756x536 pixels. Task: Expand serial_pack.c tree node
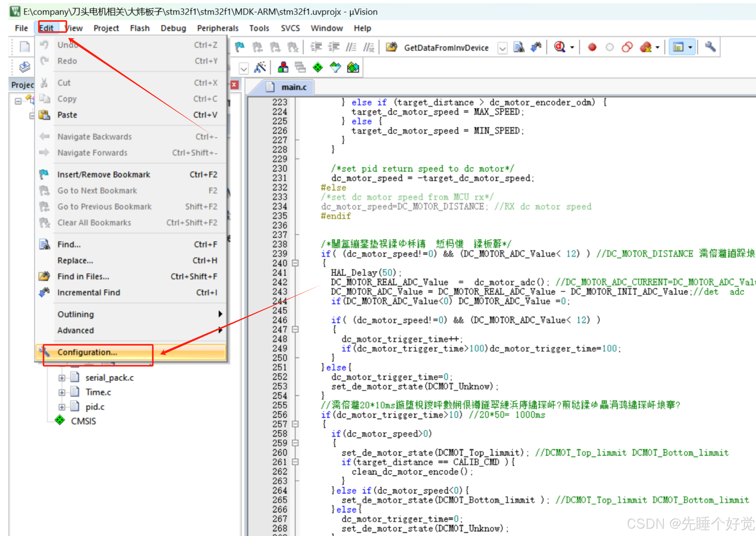[x=62, y=378]
